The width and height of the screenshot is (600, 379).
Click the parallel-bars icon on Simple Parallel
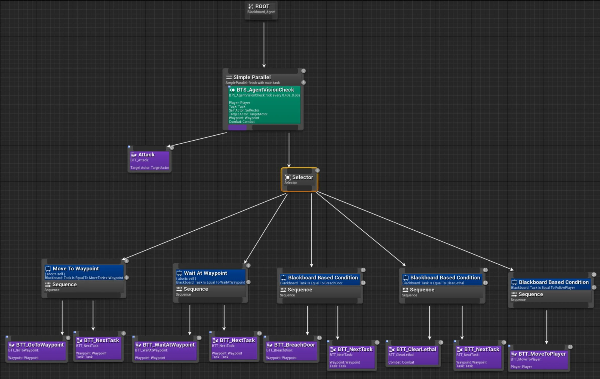[x=229, y=77]
